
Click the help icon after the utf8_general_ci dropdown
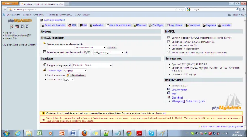[x=126, y=52]
